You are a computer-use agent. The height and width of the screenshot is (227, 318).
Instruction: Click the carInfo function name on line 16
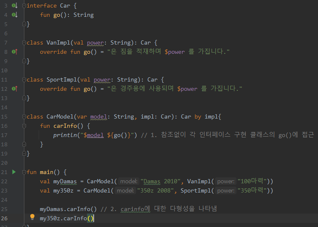click(x=65, y=126)
